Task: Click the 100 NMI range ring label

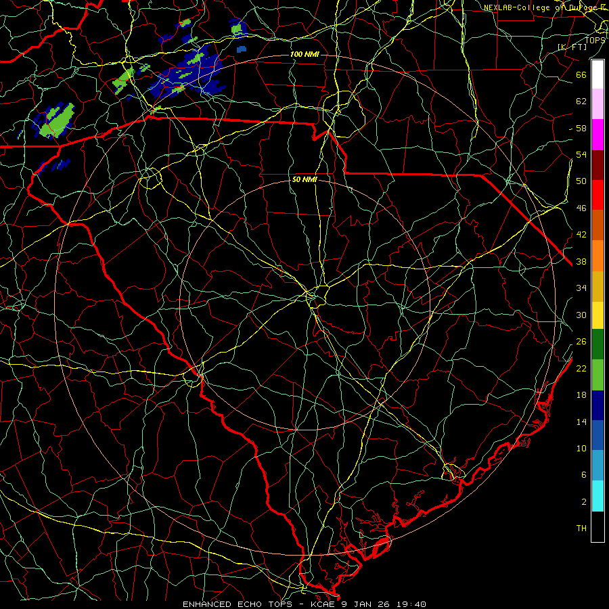Action: pos(304,54)
